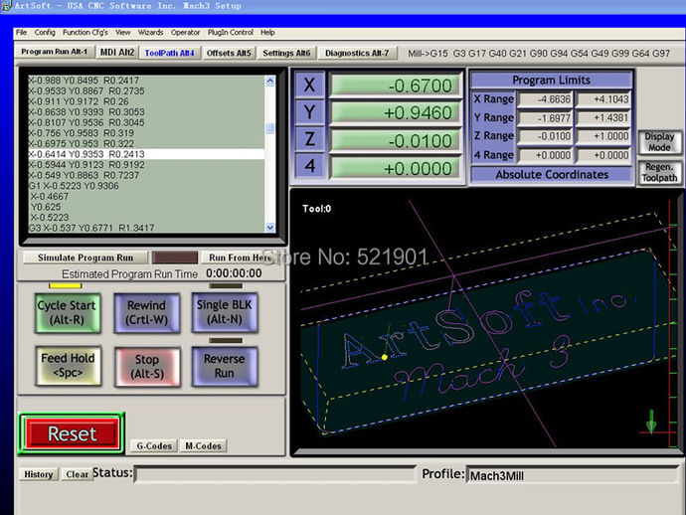Image resolution: width=686 pixels, height=515 pixels.
Task: Click the X DRO value -0.6700
Action: tap(396, 86)
